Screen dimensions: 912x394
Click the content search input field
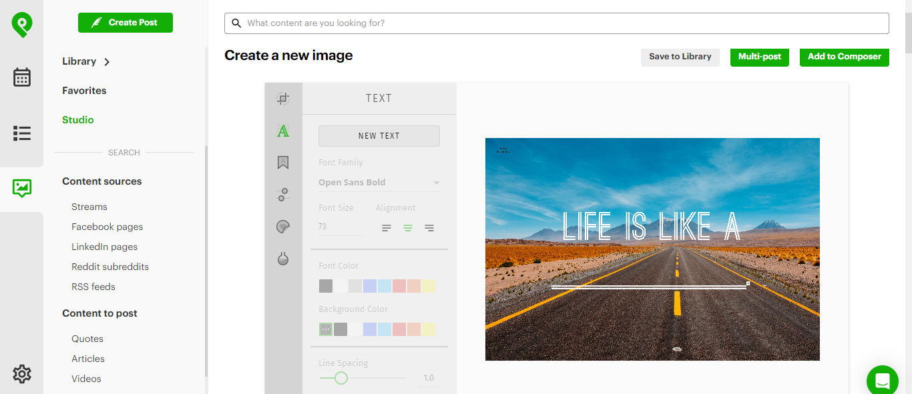[556, 23]
